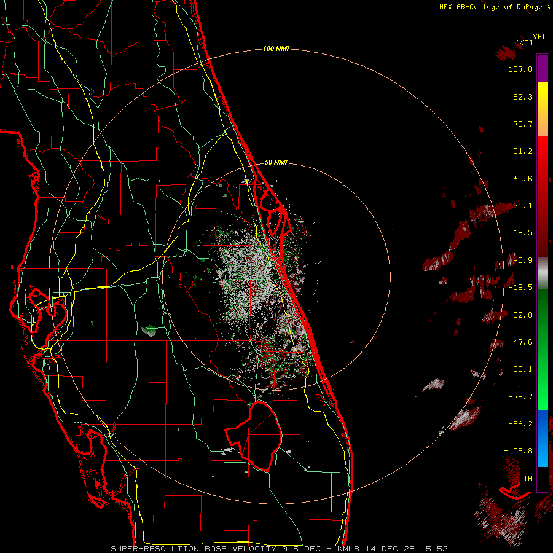Click the KMLB 14 DEC 25 15:52 timestamp
Screen dimensions: 553x553
pyautogui.click(x=393, y=549)
